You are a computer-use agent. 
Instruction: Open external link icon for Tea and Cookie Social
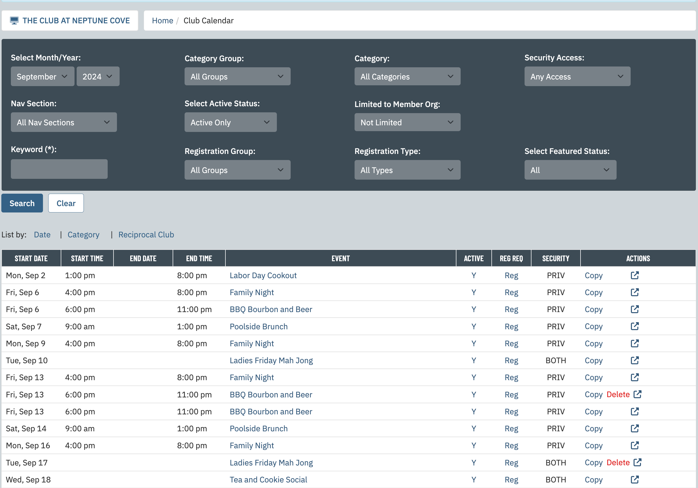pyautogui.click(x=634, y=479)
